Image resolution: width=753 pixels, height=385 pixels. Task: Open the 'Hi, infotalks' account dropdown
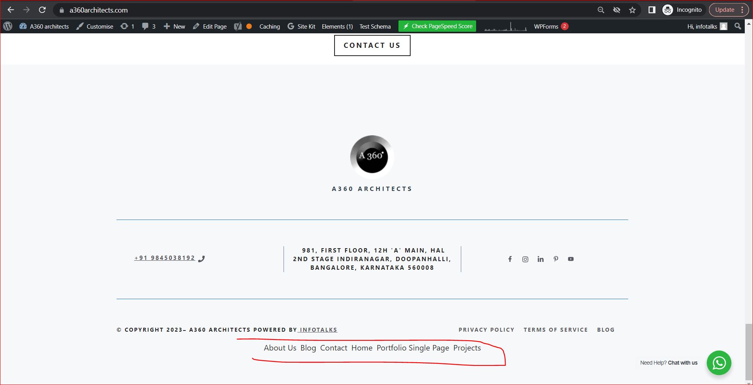(702, 26)
